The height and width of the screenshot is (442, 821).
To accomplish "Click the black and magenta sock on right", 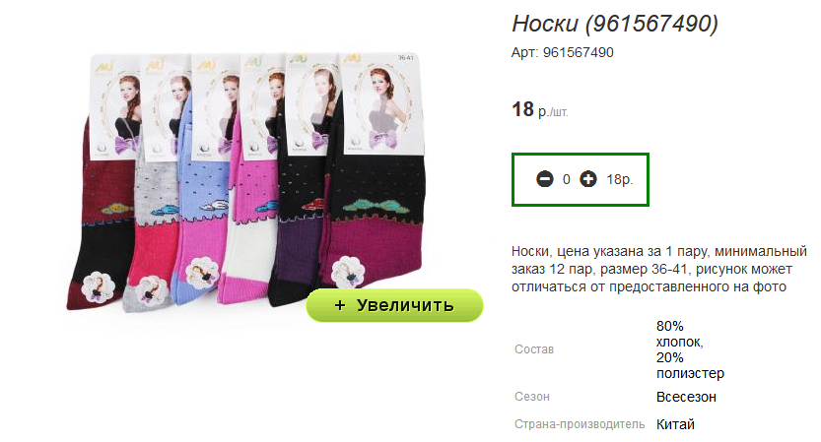I will click(x=375, y=220).
